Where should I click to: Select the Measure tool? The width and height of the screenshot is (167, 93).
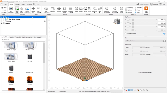53,10
